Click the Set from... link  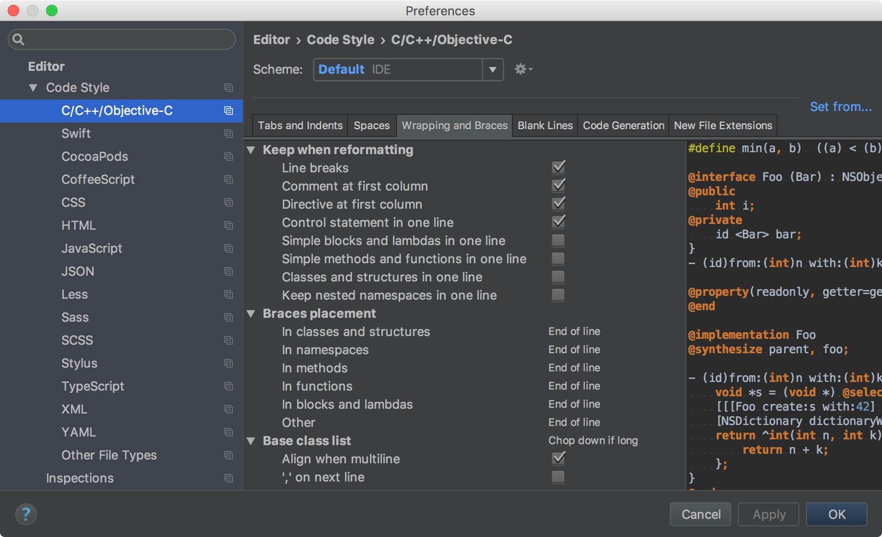pos(840,107)
